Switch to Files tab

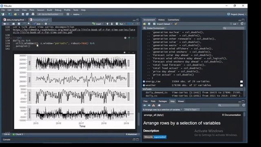[145, 101]
